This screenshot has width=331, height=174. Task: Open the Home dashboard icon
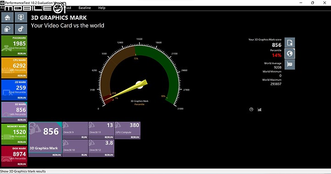pos(7,17)
